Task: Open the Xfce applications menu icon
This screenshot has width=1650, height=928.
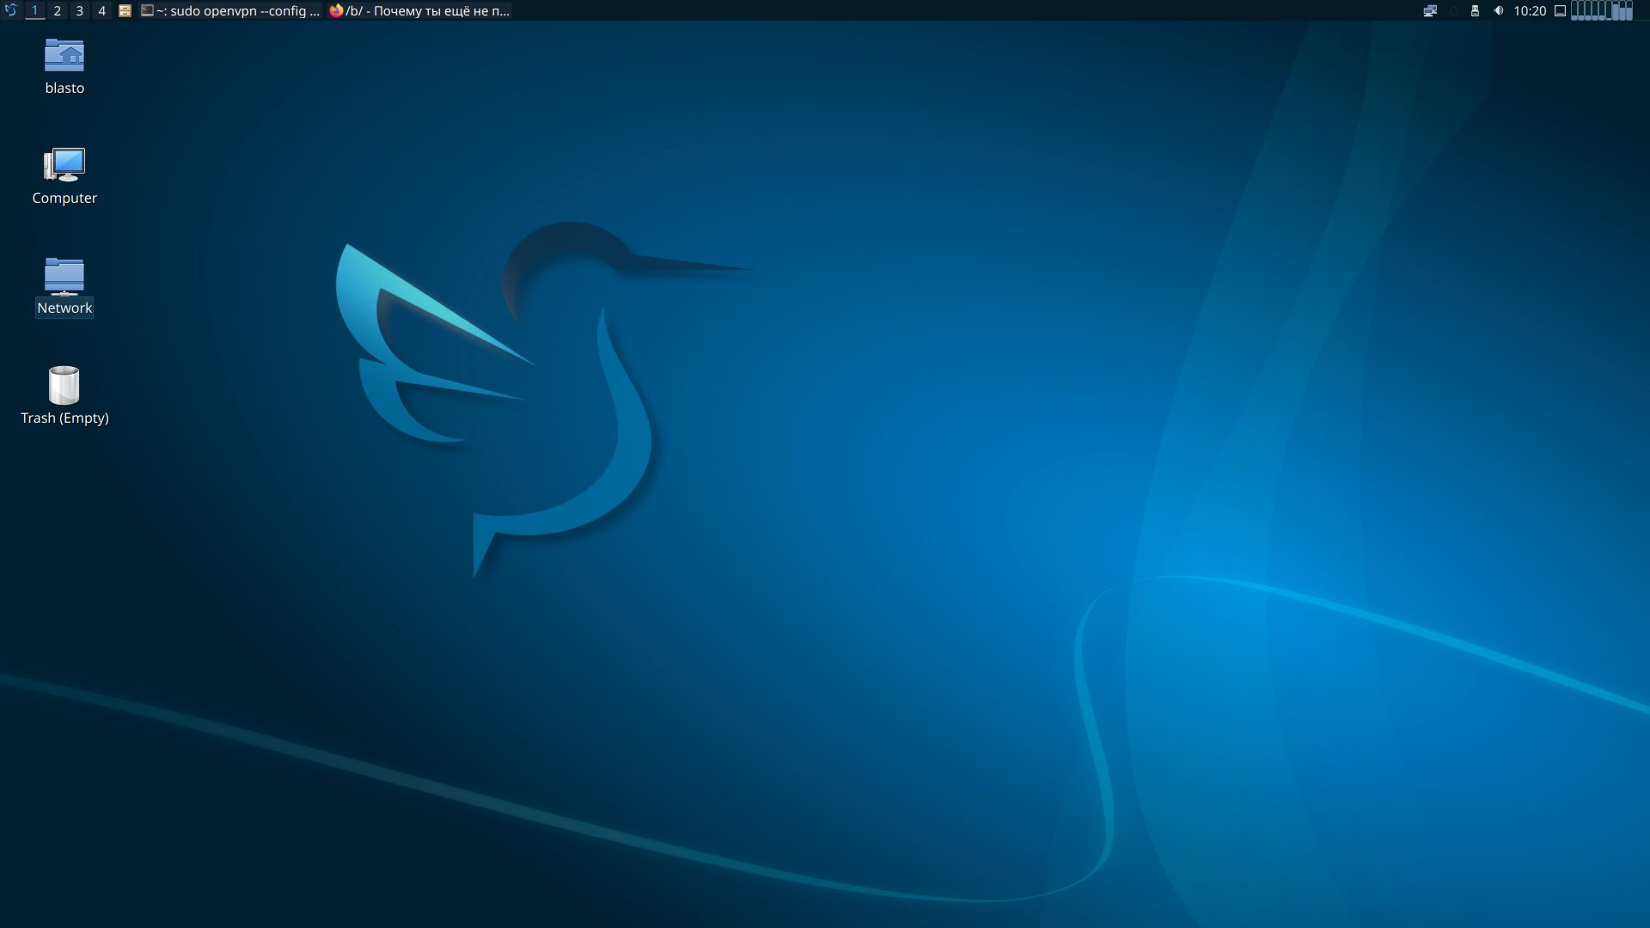Action: point(10,10)
